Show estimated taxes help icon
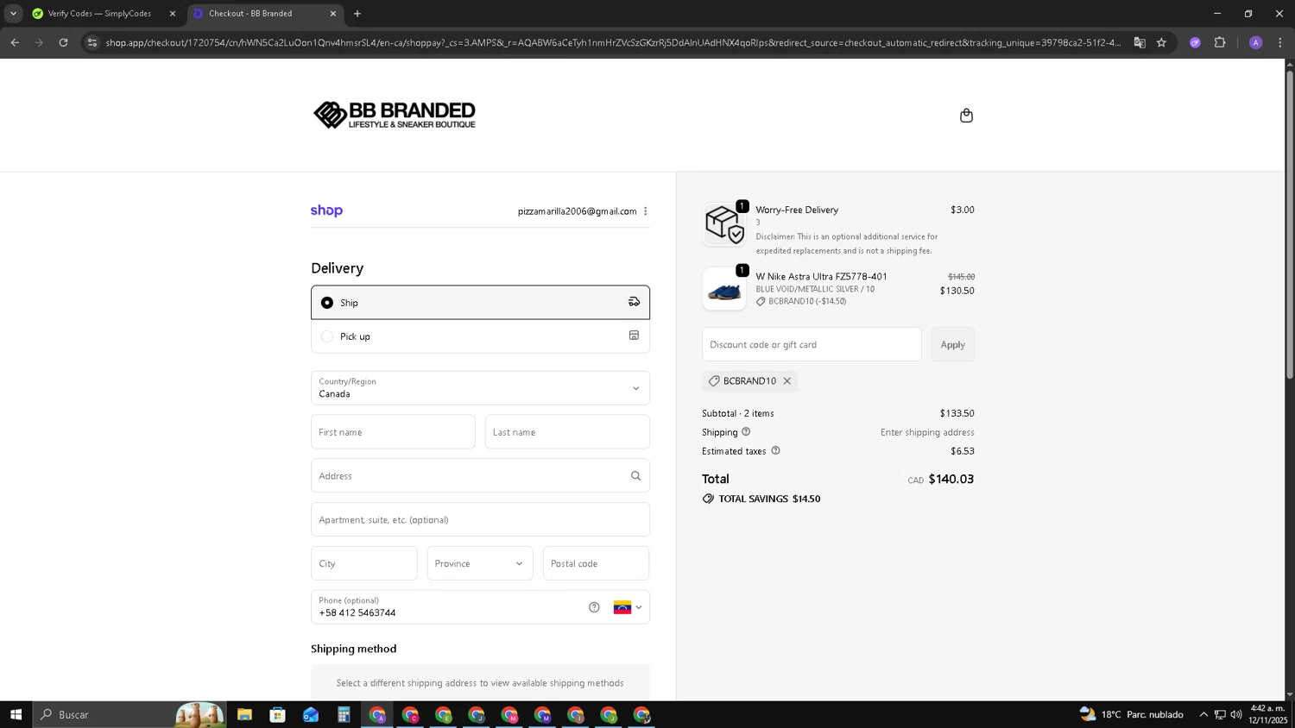This screenshot has height=728, width=1295. coord(775,450)
